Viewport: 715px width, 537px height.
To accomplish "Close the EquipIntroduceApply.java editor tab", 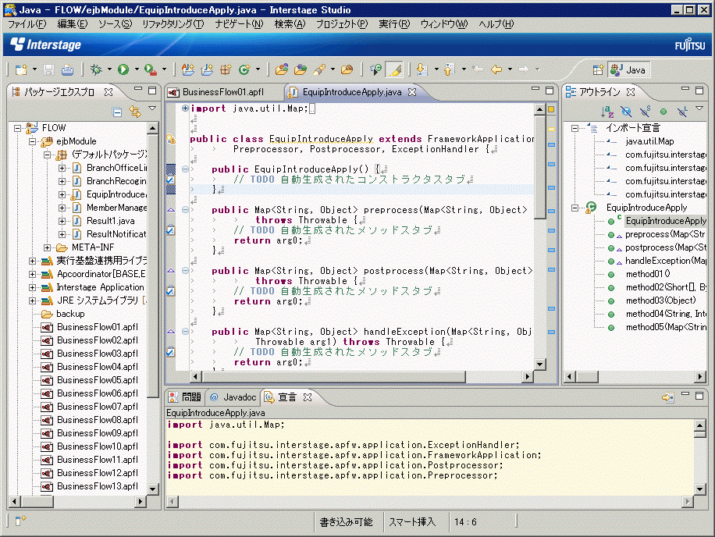I will coord(412,92).
